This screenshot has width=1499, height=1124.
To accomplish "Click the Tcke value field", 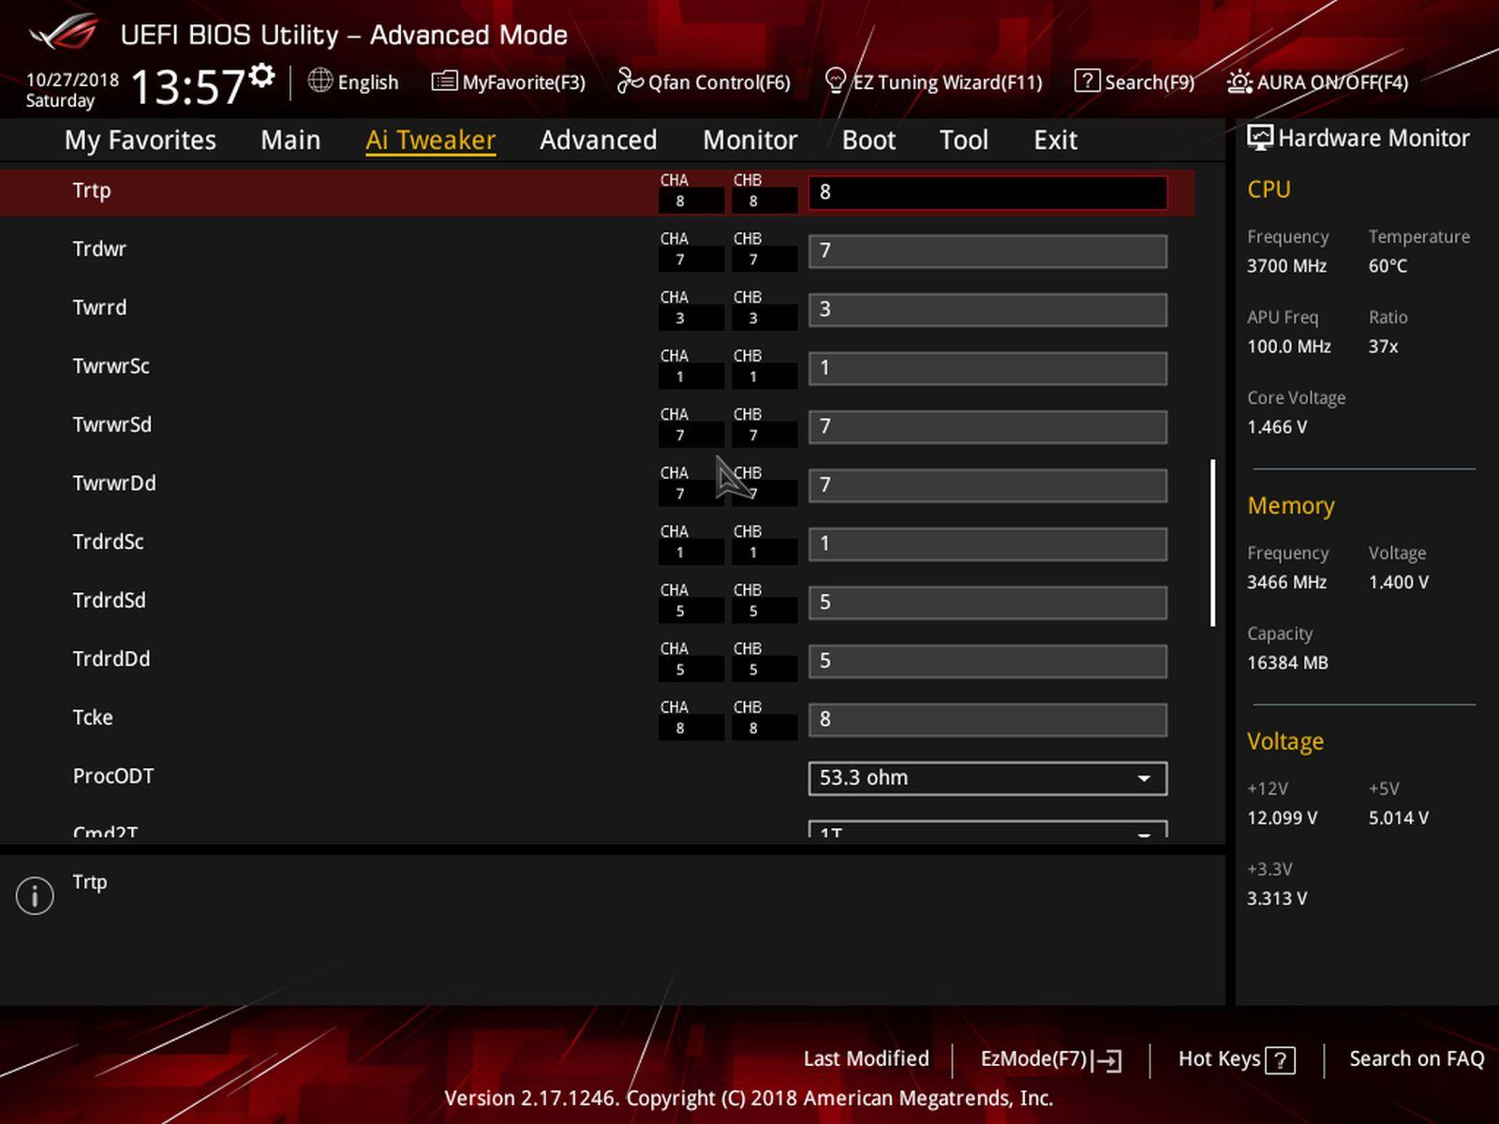I will 987,719.
